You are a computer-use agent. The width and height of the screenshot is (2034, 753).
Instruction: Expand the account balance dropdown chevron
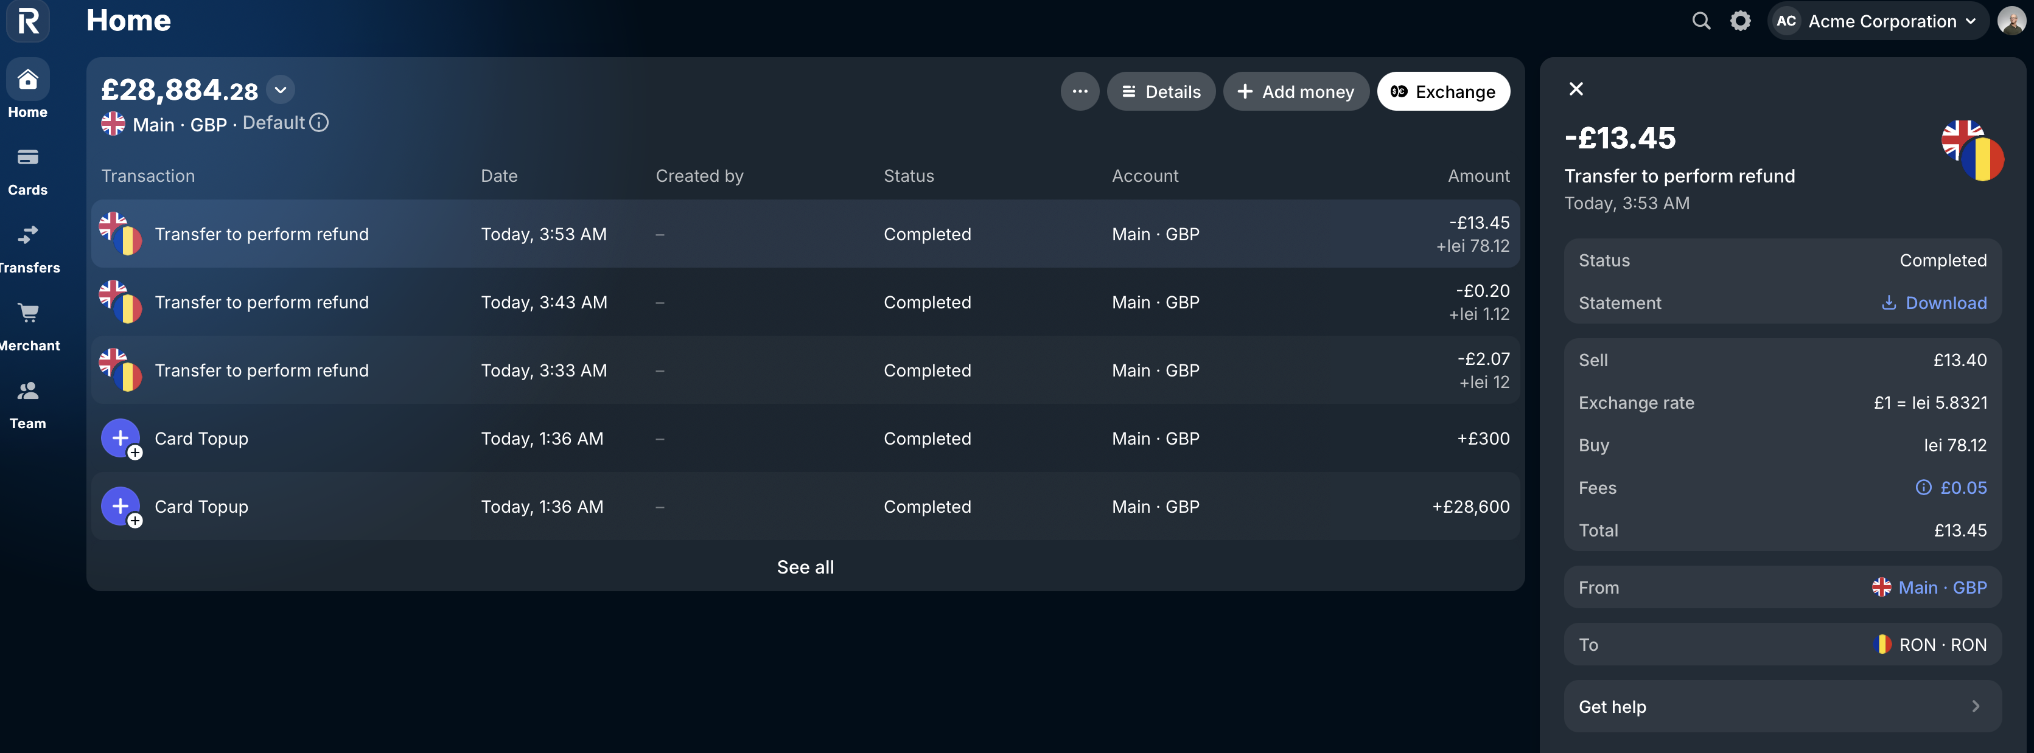(x=281, y=90)
